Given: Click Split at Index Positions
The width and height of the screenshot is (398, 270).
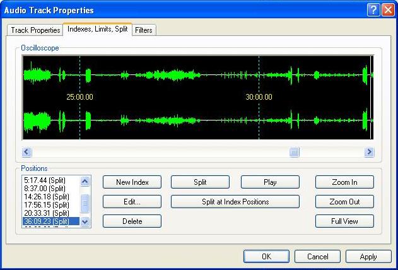Looking at the screenshot, I should click(x=235, y=202).
